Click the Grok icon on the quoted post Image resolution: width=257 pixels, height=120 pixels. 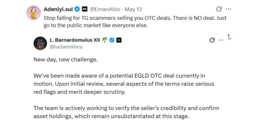pyautogui.click(x=212, y=40)
